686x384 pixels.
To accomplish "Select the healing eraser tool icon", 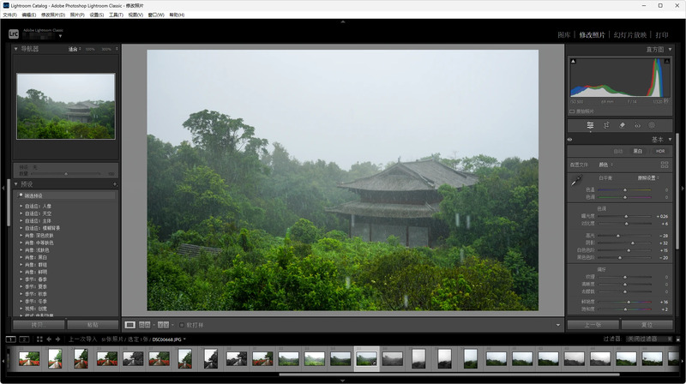I will pos(623,125).
